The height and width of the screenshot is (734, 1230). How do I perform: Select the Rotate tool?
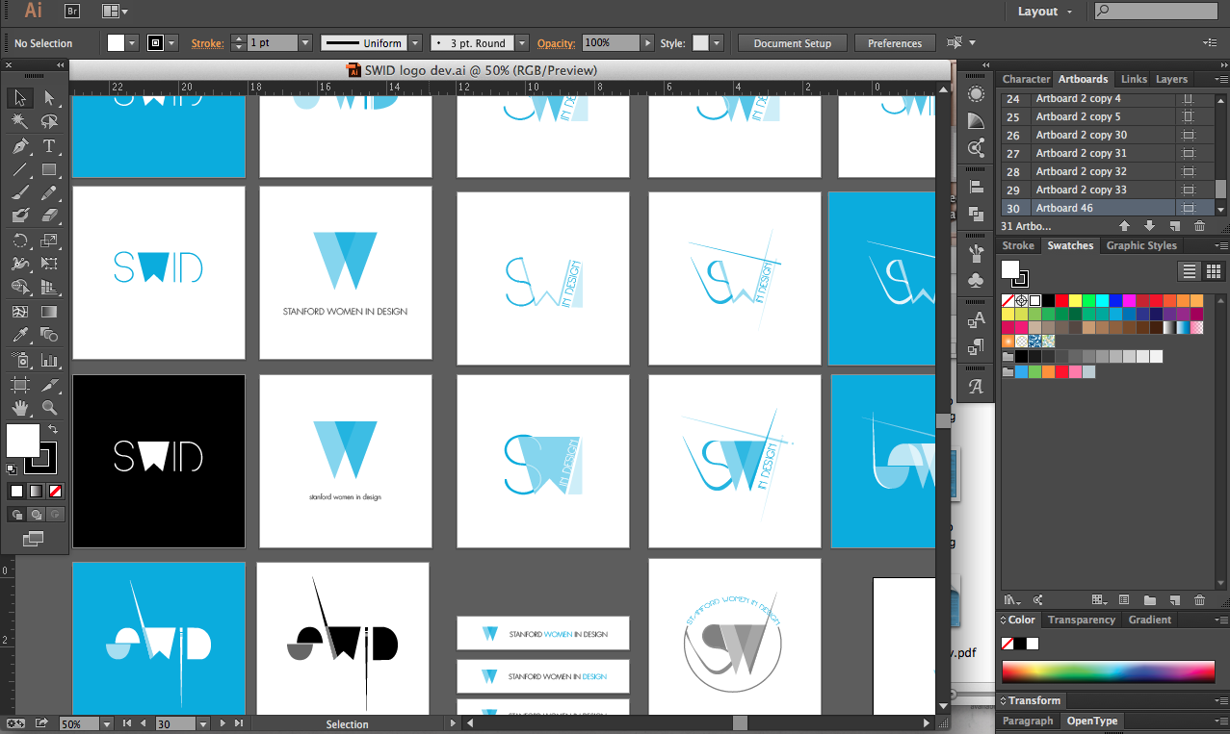point(19,240)
